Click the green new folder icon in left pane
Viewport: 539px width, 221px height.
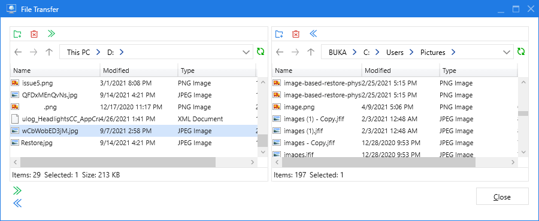[x=17, y=34]
